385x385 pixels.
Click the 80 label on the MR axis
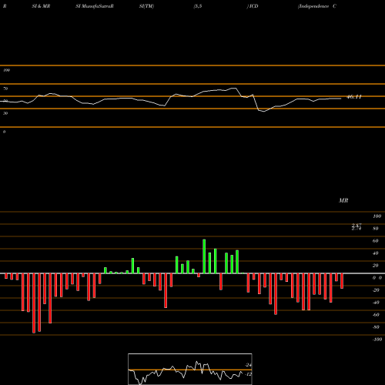[376, 229]
